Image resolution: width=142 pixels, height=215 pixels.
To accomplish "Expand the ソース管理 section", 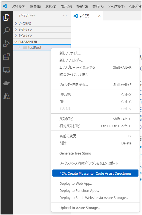I will pyautogui.click(x=42, y=23).
